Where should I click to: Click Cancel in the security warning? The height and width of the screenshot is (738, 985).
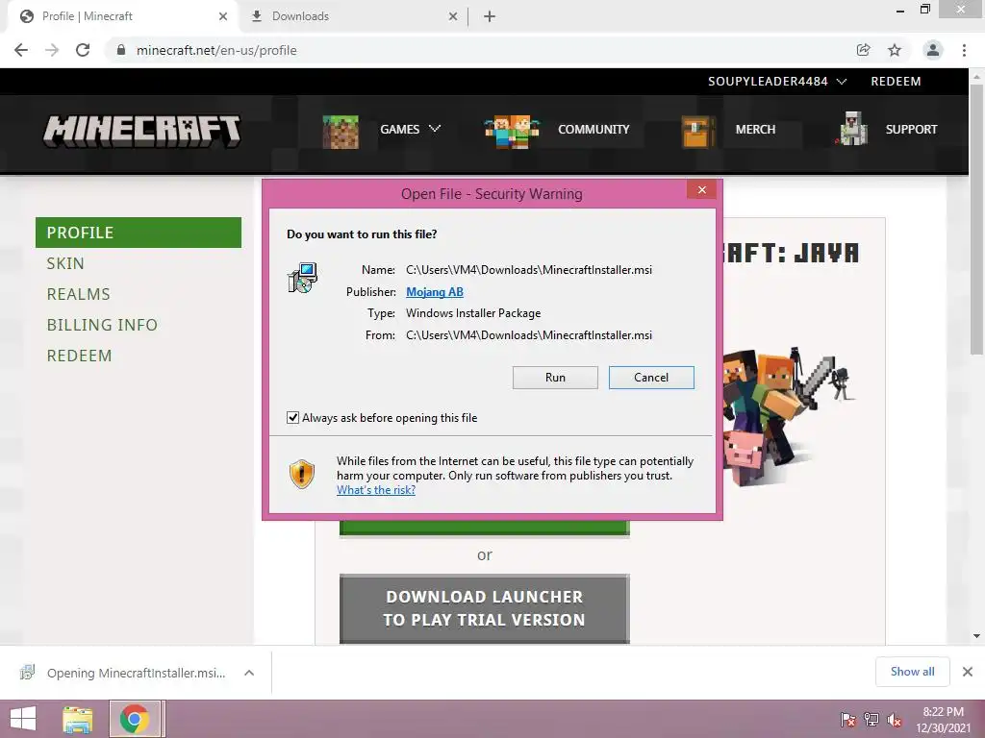[x=651, y=377]
